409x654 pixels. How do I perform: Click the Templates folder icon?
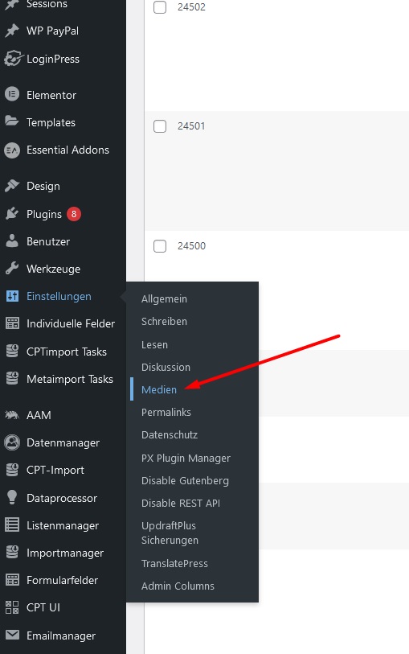12,121
